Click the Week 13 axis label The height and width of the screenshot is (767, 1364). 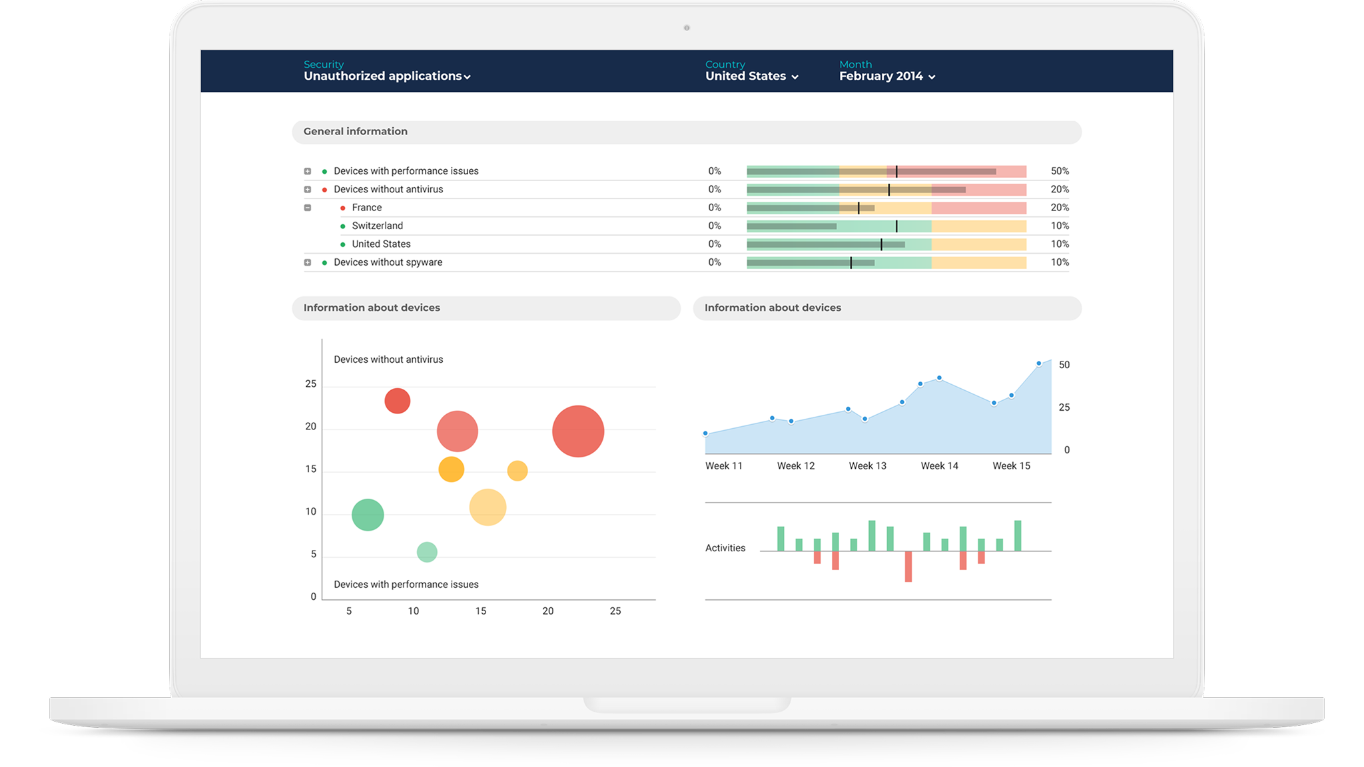pyautogui.click(x=867, y=466)
